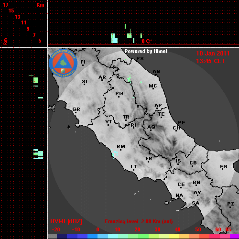
Task: Click the FI city marker
Action: pos(83,65)
